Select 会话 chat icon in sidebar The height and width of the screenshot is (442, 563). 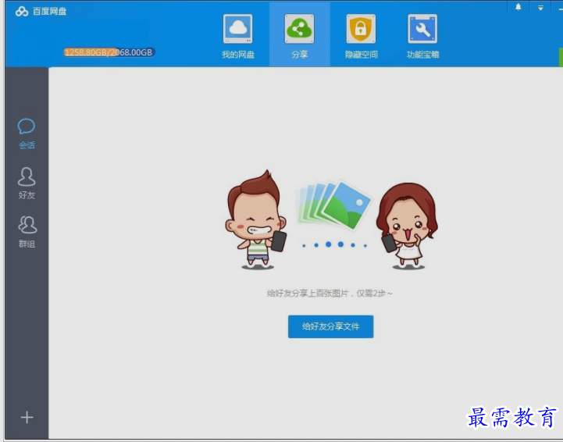coord(27,134)
